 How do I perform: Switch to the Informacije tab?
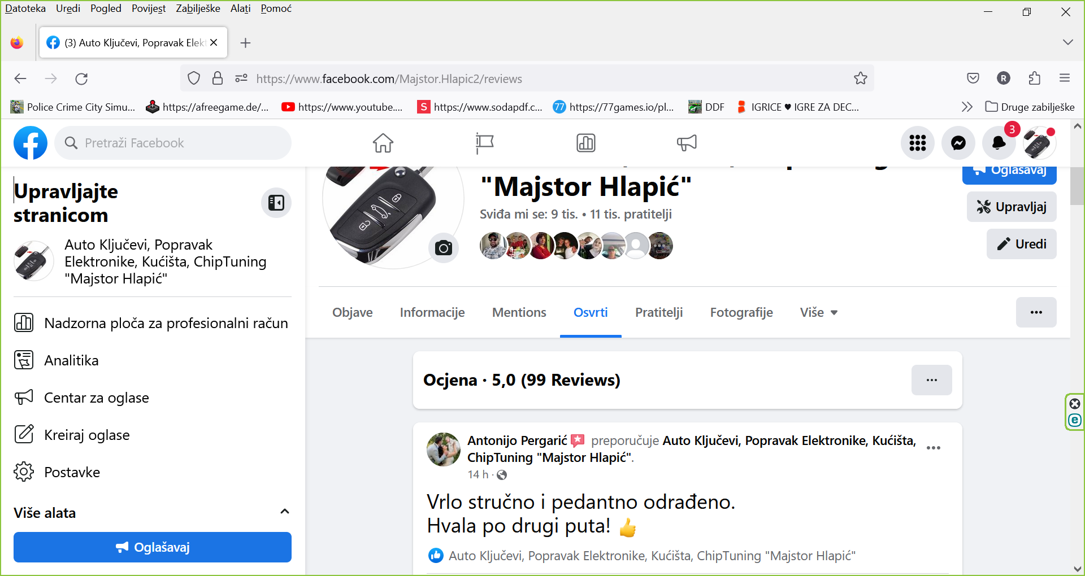coord(432,312)
